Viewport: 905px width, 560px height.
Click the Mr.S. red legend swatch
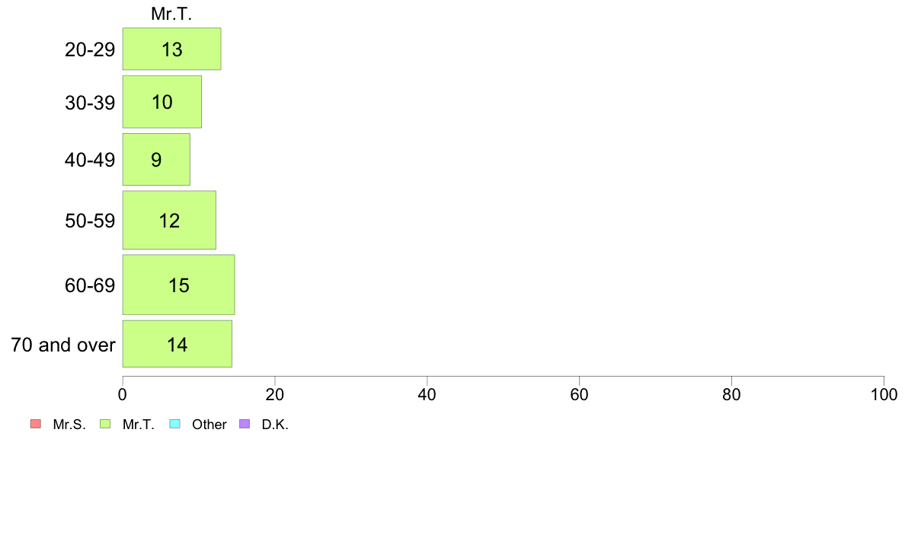click(x=36, y=424)
